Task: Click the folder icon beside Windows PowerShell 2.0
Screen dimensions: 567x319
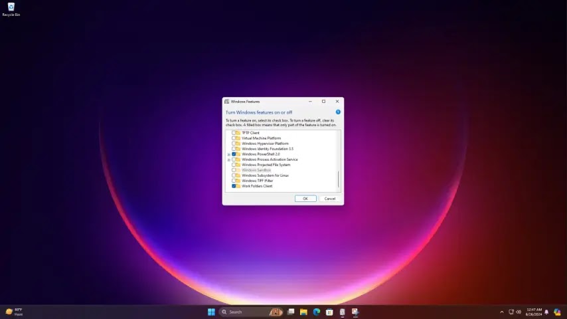Action: 238,154
